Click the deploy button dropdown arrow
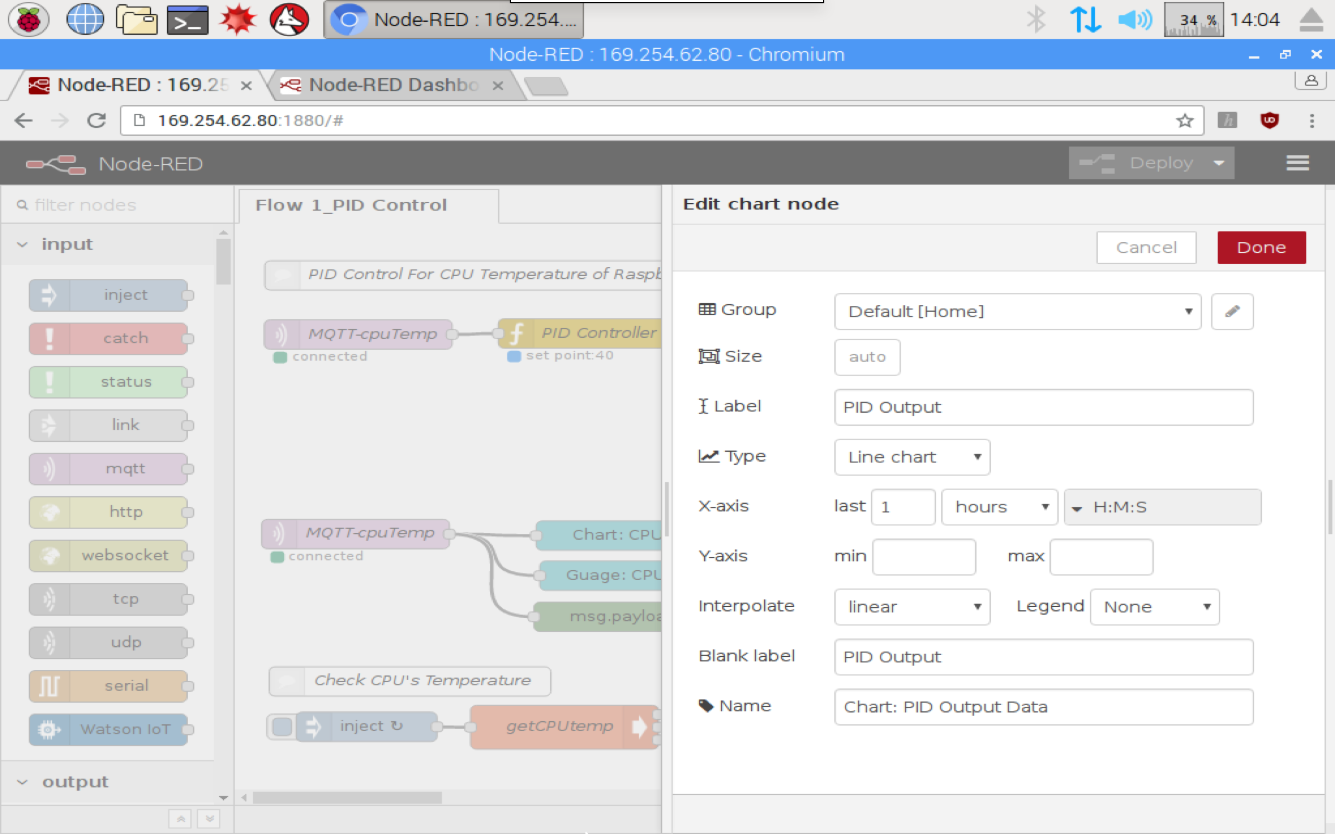This screenshot has height=834, width=1335. click(1218, 163)
